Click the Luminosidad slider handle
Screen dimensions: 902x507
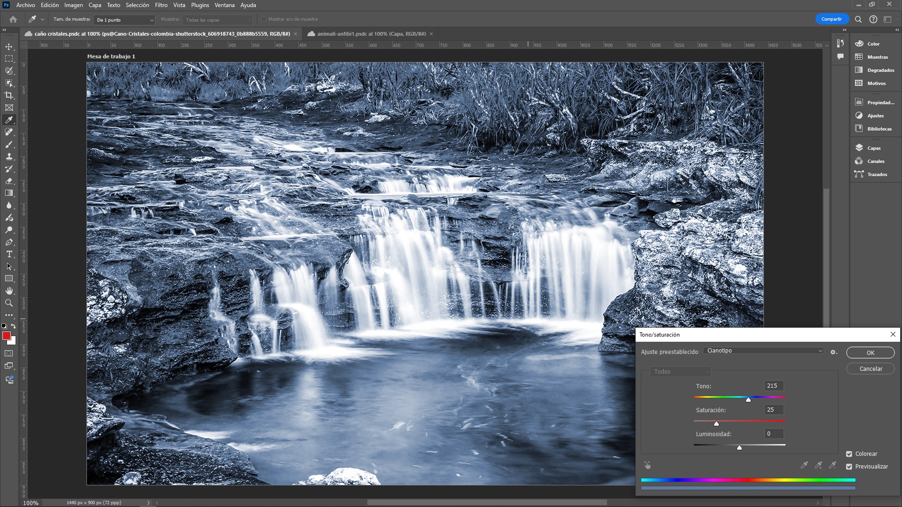pos(739,447)
